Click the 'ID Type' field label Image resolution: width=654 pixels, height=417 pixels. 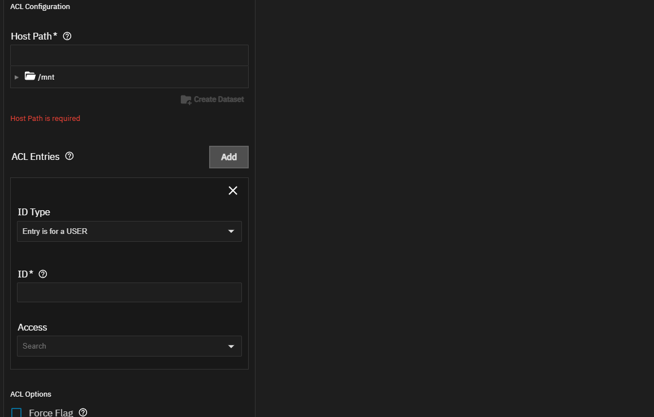pos(34,212)
